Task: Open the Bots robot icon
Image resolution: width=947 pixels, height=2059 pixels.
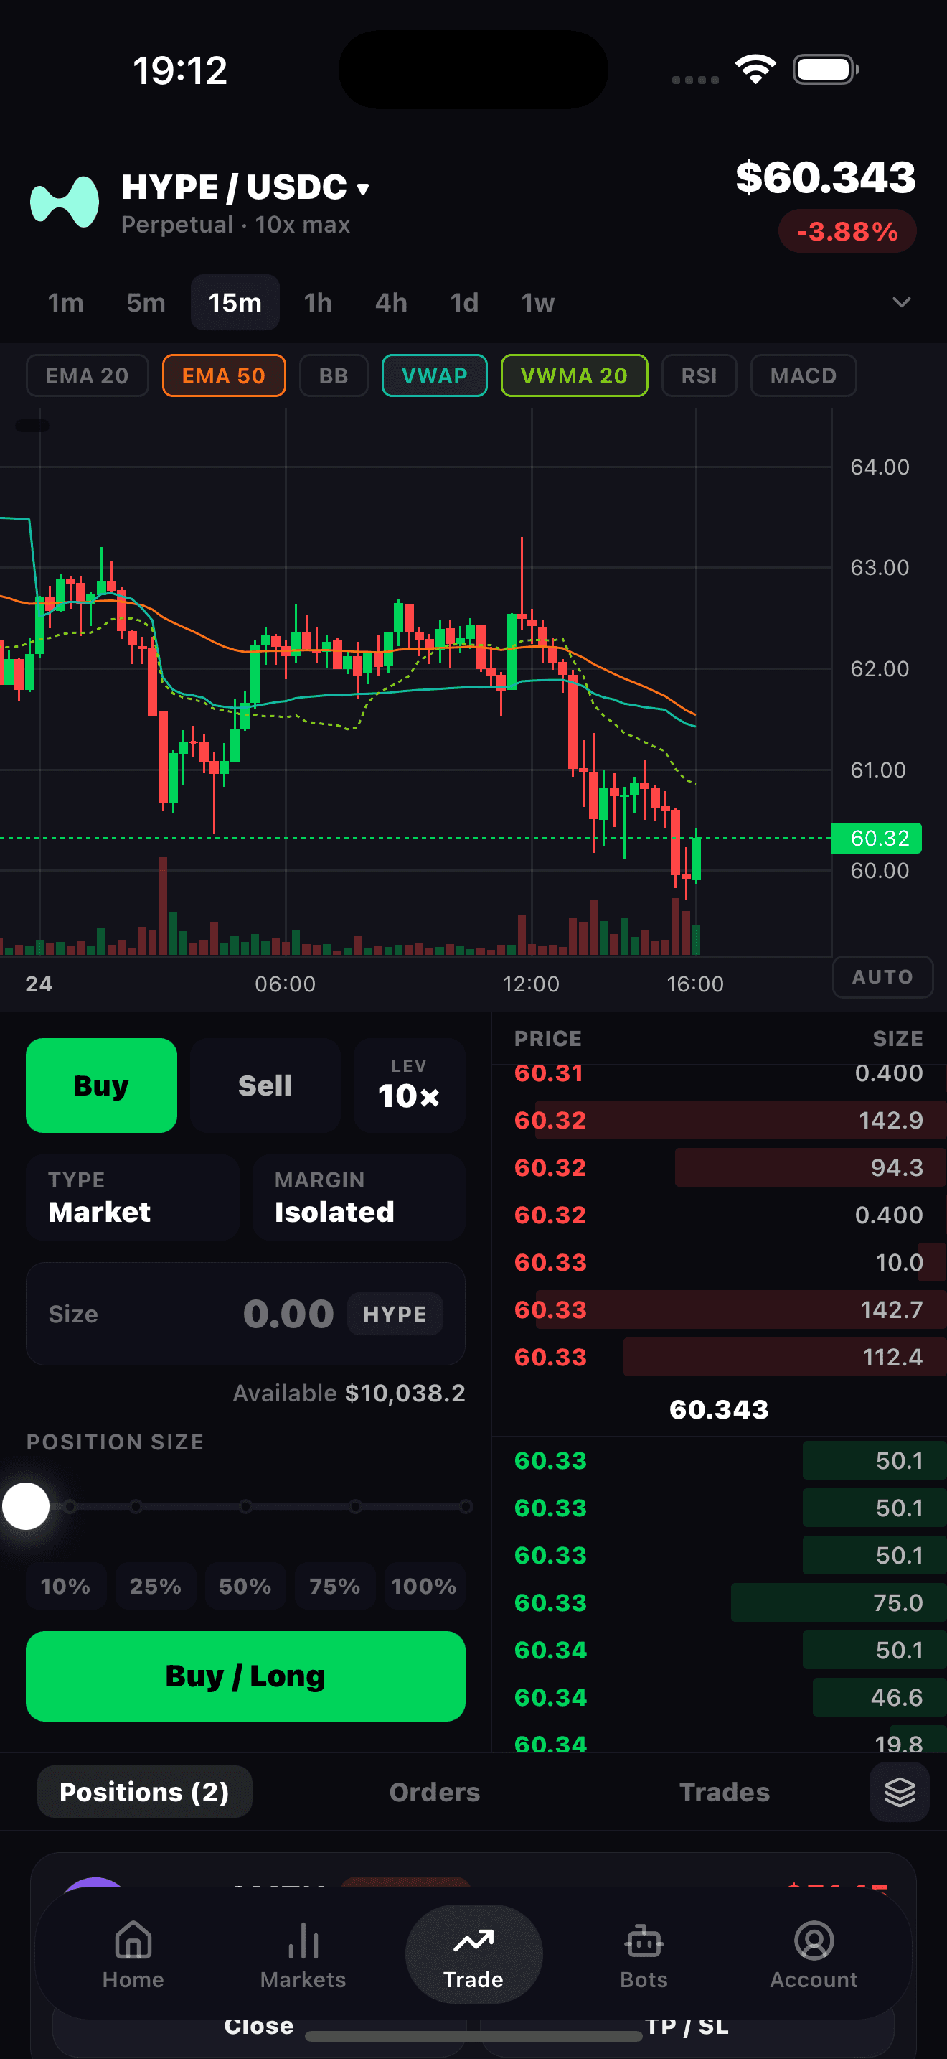Action: pyautogui.click(x=644, y=1940)
